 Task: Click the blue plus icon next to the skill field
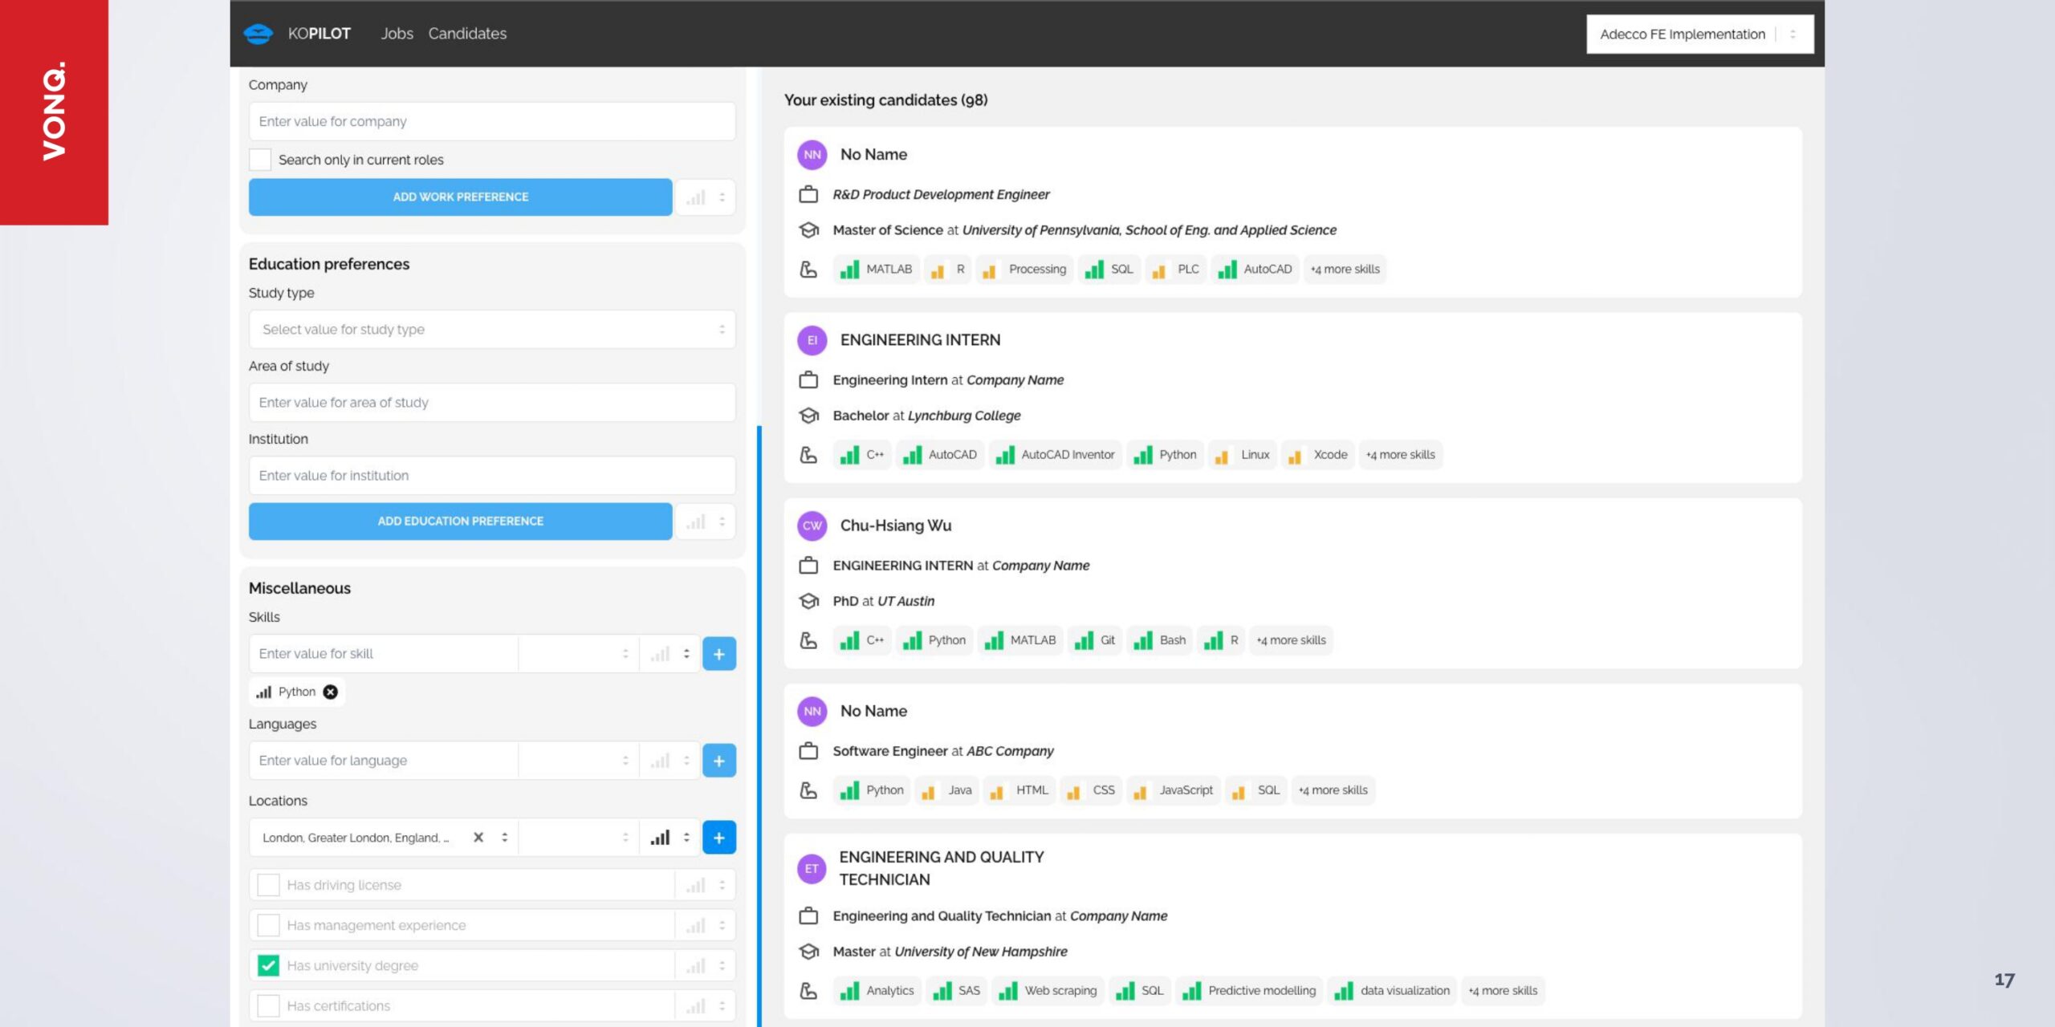[x=718, y=653]
